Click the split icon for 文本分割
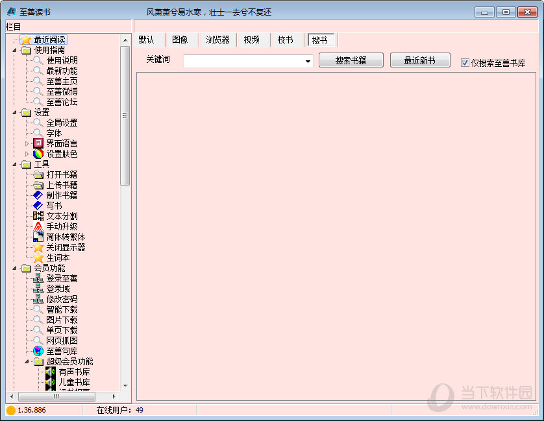 click(x=38, y=216)
